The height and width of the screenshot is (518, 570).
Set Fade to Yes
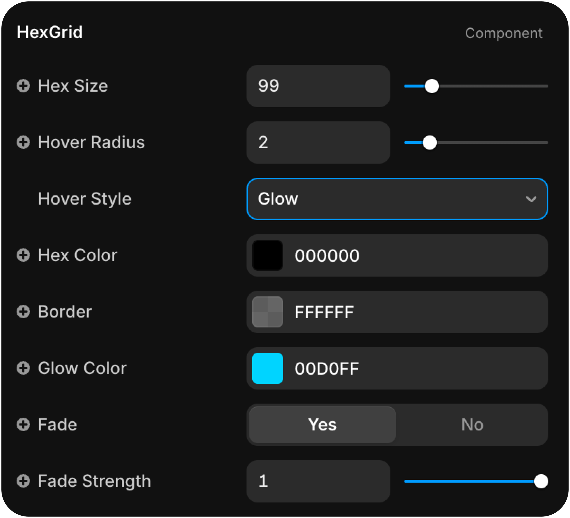coord(322,425)
